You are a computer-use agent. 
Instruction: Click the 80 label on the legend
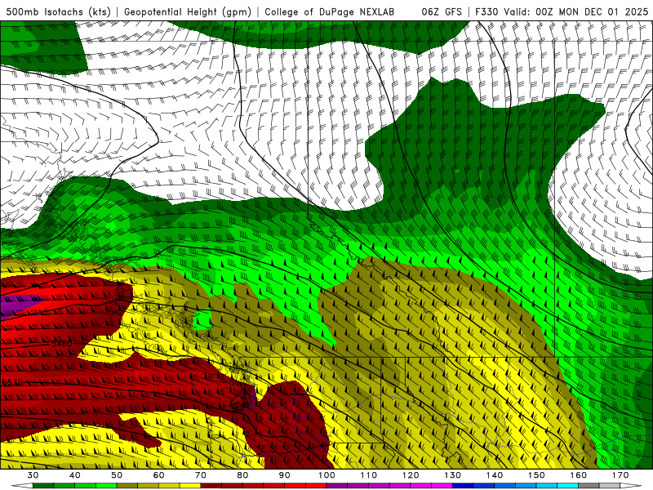click(x=242, y=475)
